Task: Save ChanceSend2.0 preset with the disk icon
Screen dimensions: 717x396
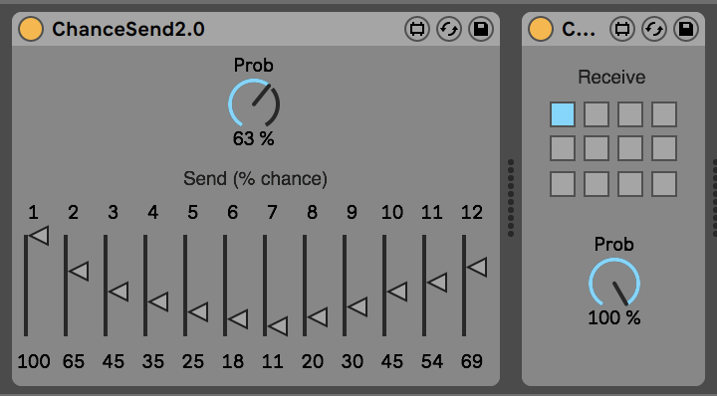Action: [481, 29]
